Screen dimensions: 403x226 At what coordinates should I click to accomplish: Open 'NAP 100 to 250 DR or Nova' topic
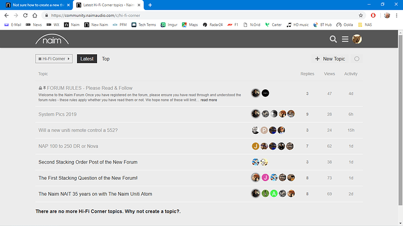[68, 146]
